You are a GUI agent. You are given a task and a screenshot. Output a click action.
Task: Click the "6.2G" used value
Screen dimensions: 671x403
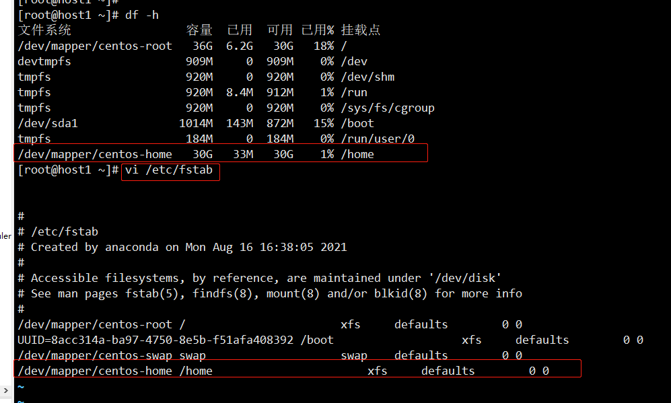[240, 46]
